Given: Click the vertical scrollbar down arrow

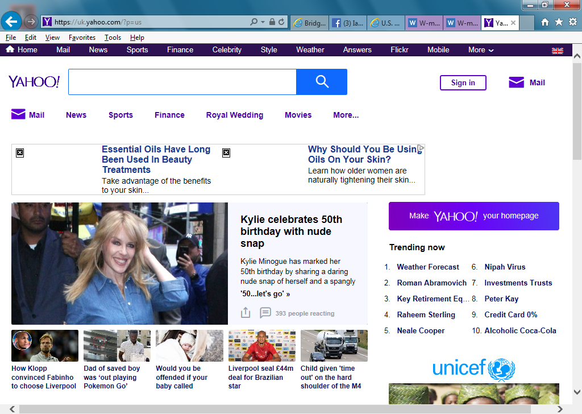Looking at the screenshot, I should 577,392.
